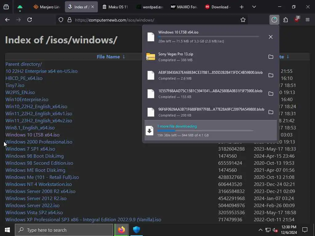This screenshot has height=236, width=315.
Task: Download Win10_22H2_English_x64.iso
Action: 36,107
